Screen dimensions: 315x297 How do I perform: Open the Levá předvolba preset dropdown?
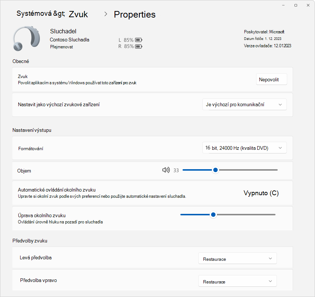tap(237, 259)
